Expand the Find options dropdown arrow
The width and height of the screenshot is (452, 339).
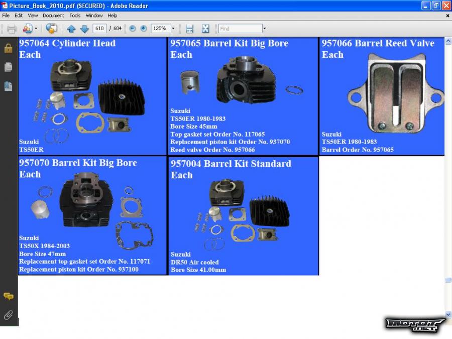point(265,29)
